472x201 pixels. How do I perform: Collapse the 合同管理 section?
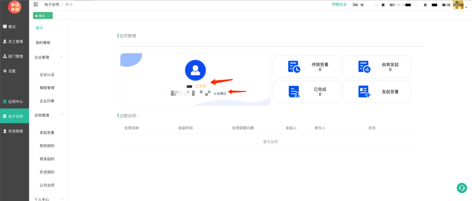[61, 115]
